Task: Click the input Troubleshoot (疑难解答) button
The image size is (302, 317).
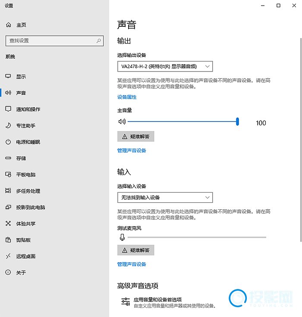Action: click(x=135, y=250)
